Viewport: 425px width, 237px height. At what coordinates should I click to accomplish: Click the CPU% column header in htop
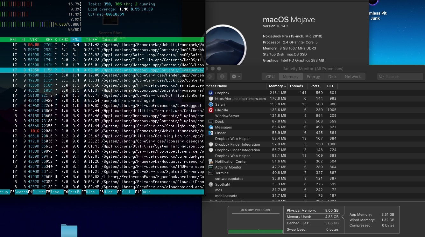(x=63, y=40)
